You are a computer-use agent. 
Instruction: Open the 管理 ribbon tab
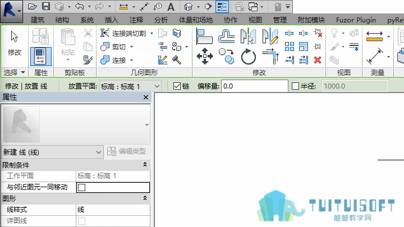click(x=280, y=20)
